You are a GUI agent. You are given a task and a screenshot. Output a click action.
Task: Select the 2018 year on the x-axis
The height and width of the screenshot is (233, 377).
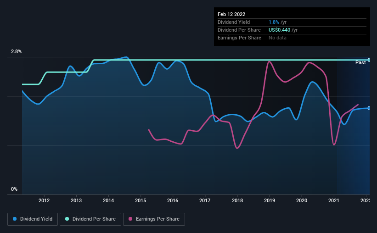coord(237,200)
